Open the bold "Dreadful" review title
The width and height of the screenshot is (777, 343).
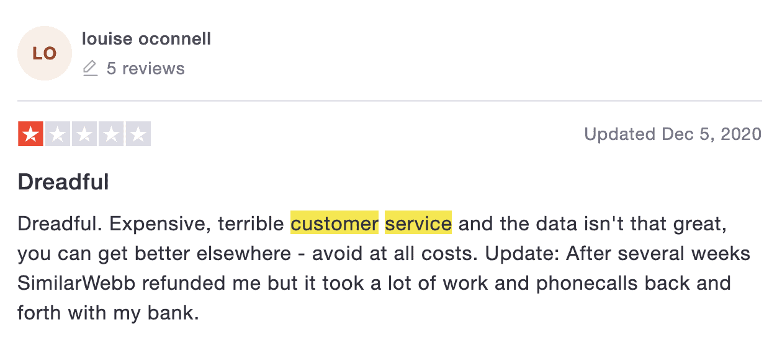coord(63,182)
